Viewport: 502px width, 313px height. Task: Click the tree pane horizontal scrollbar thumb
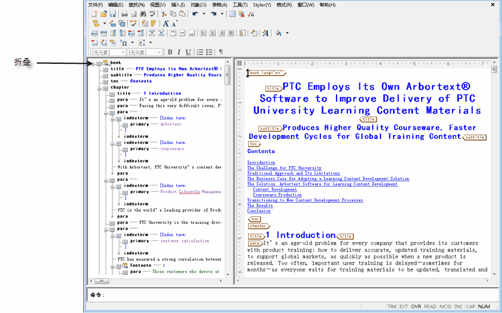point(102,281)
